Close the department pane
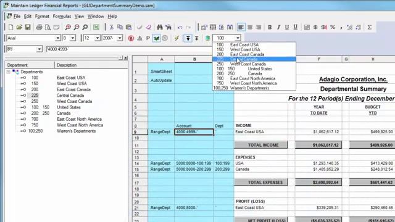The height and width of the screenshot is (222, 395). tap(126, 58)
